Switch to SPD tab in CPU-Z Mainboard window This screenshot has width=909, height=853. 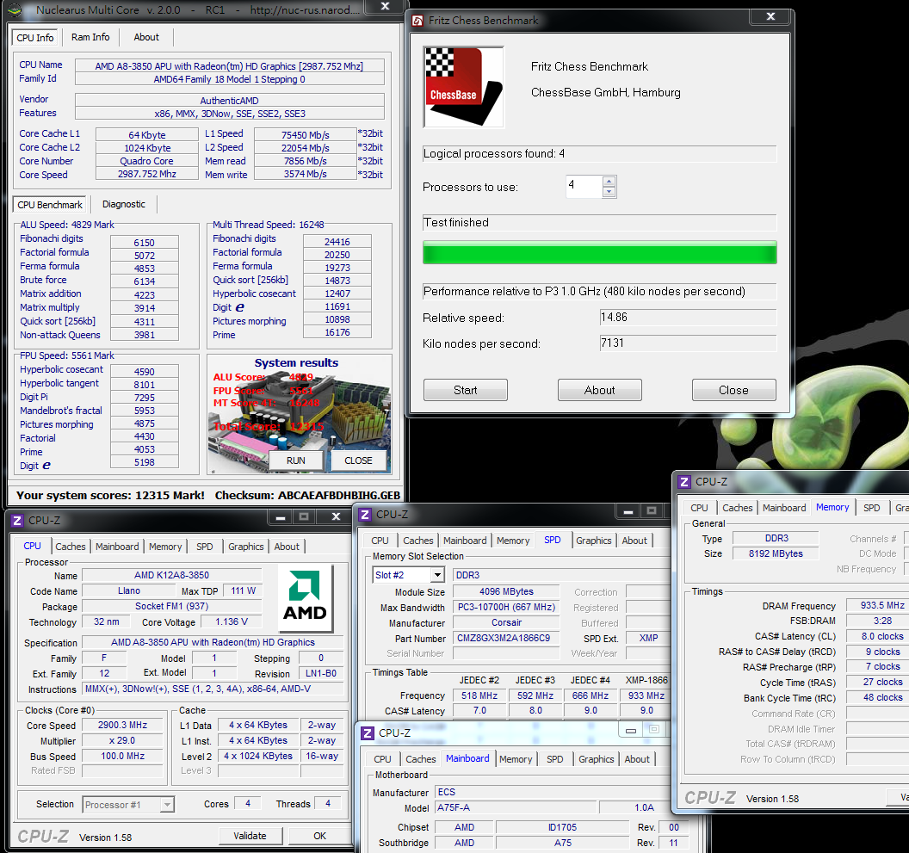[x=555, y=759]
